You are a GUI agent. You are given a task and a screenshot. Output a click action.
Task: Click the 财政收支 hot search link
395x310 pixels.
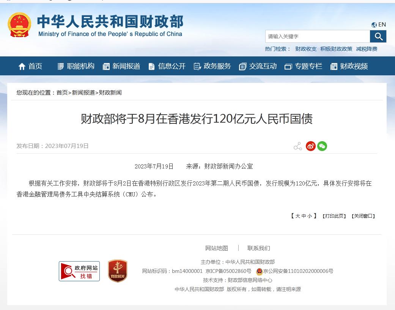pyautogui.click(x=306, y=49)
